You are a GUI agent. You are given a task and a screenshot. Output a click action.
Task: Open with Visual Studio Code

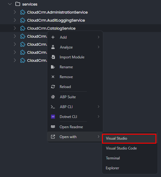coord(130,148)
